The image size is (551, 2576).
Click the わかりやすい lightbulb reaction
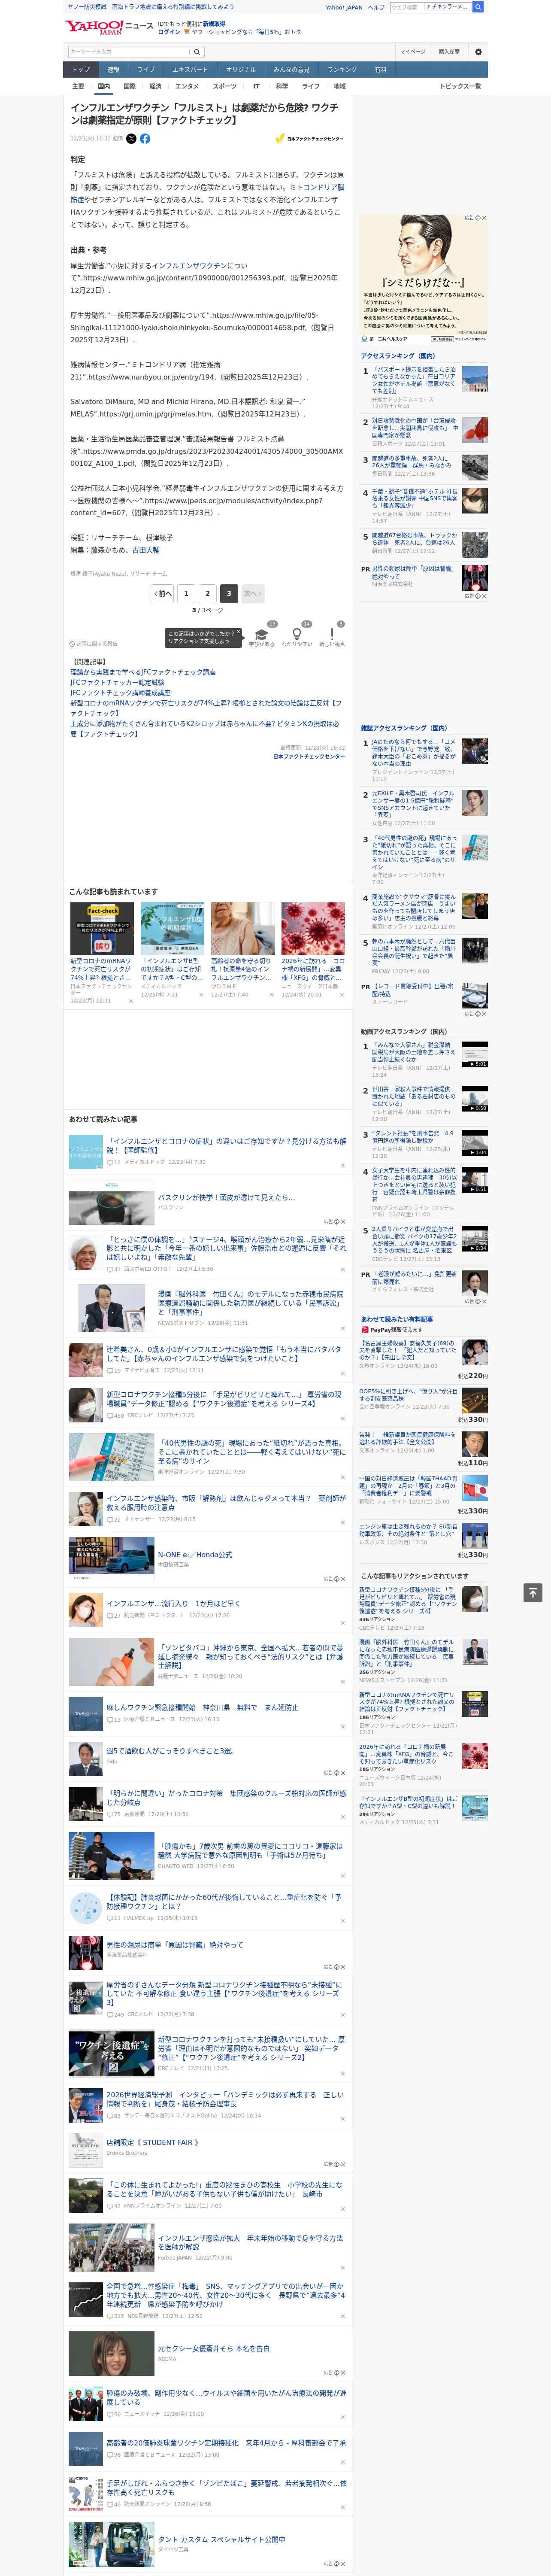297,634
